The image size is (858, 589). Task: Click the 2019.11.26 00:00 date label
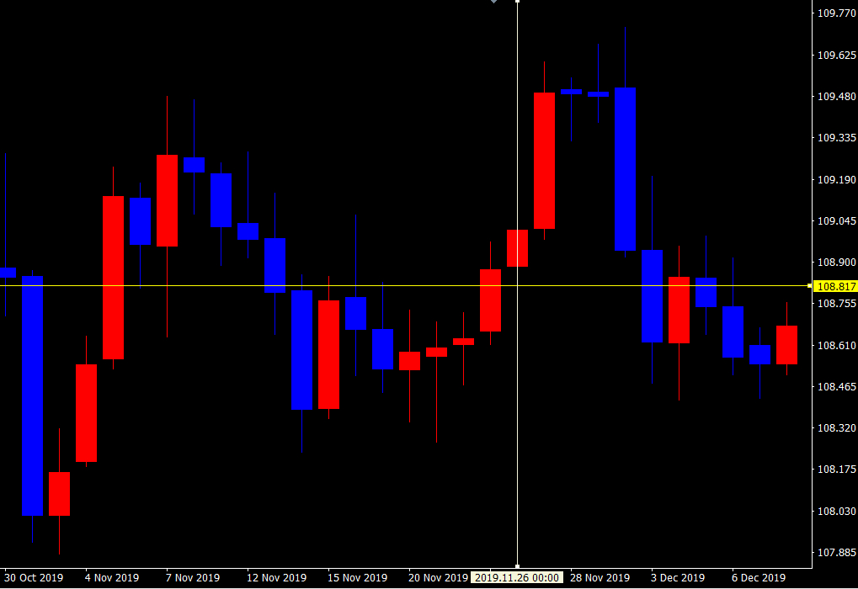click(x=516, y=577)
